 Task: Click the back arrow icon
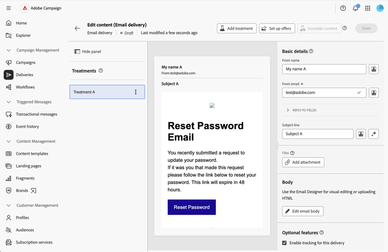[77, 29]
